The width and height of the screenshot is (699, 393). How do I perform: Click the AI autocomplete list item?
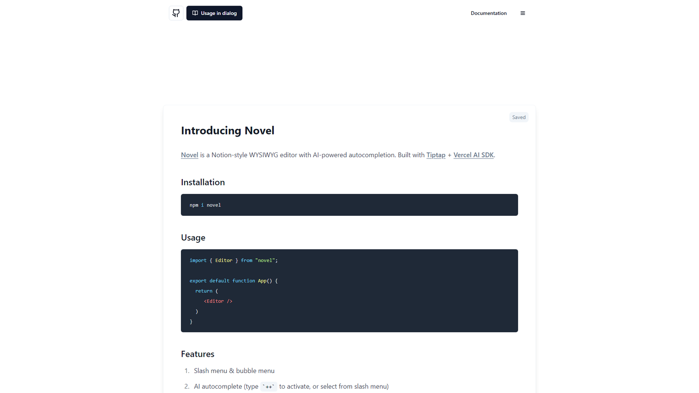coord(291,386)
